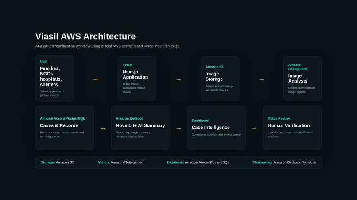Select the 'User' card label
The image size is (357, 200).
point(43,61)
